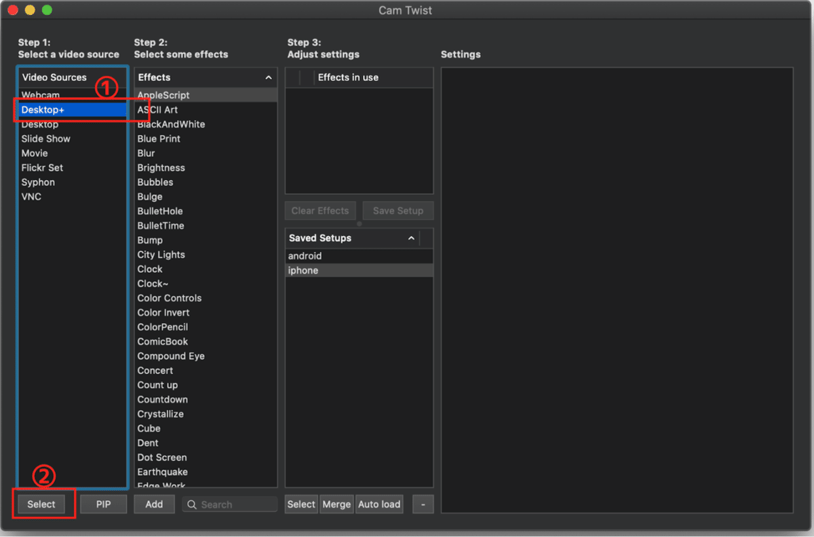814x537 pixels.
Task: Select Countdown effect
Action: click(206, 399)
